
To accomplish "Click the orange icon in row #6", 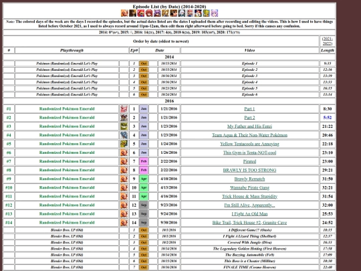I will coord(124,153).
